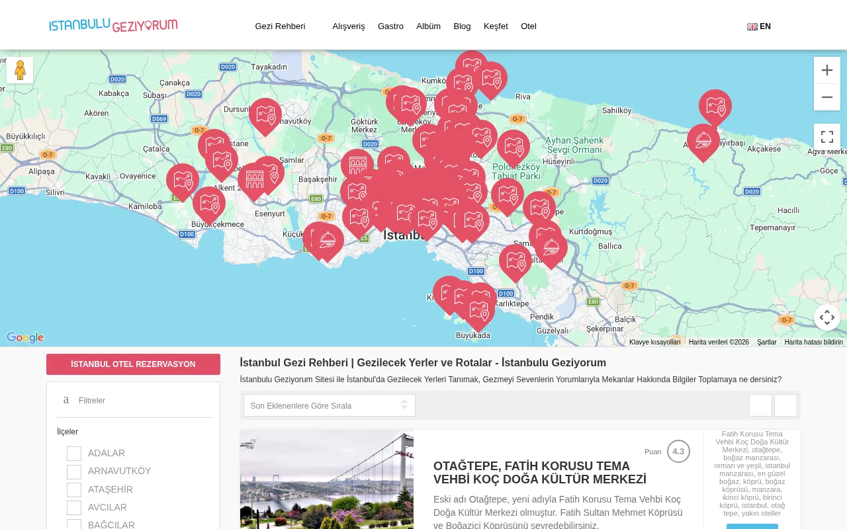Open the aqueduct monument marker near Esenyurt

click(253, 177)
